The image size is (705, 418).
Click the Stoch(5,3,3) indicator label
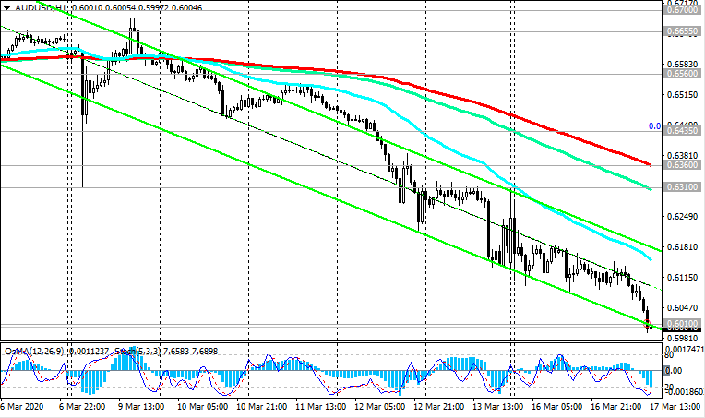pyautogui.click(x=137, y=351)
